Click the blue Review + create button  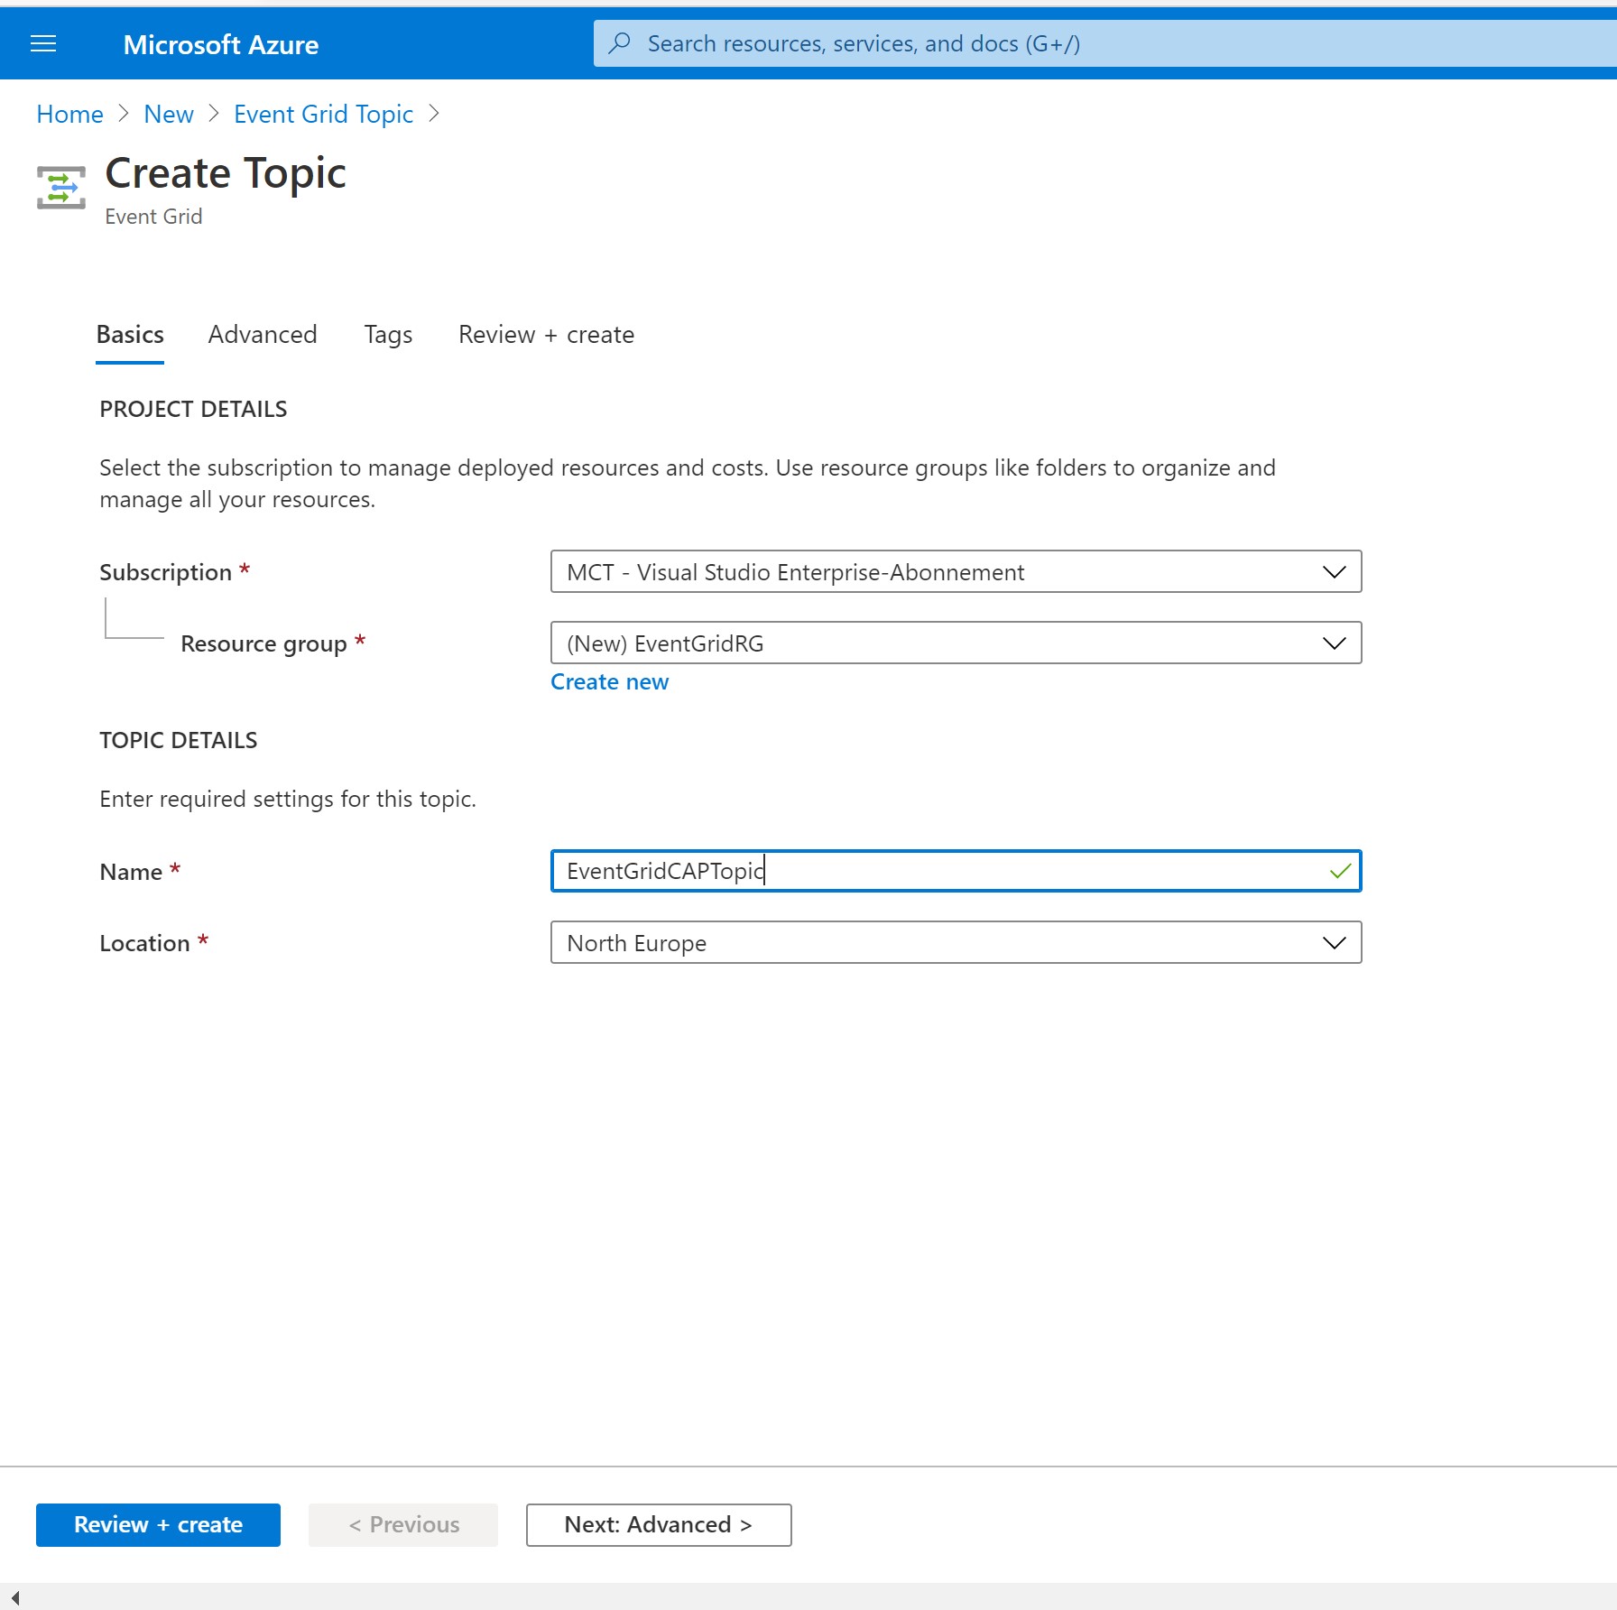tap(158, 1525)
